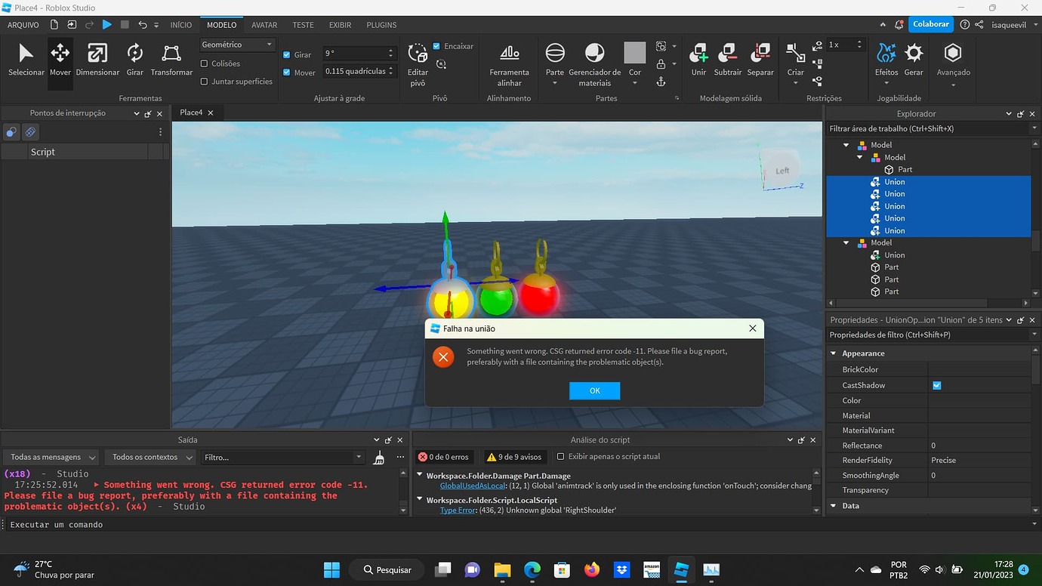Click OK in the Falha na união dialog

point(595,390)
